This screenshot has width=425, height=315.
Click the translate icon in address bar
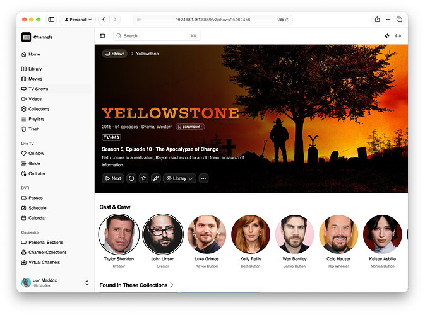(x=280, y=20)
